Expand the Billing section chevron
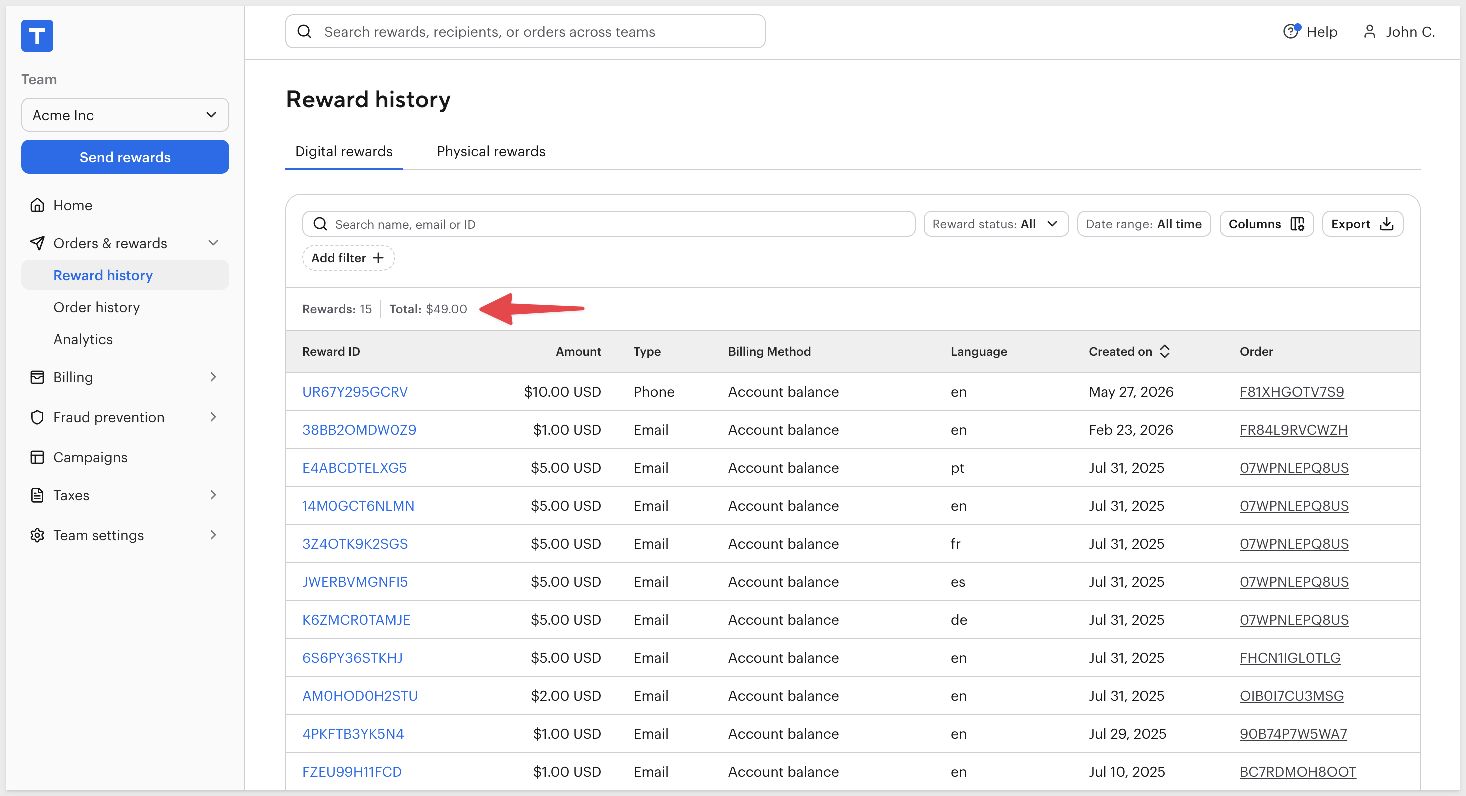Screen dimensions: 1466x796 214,377
